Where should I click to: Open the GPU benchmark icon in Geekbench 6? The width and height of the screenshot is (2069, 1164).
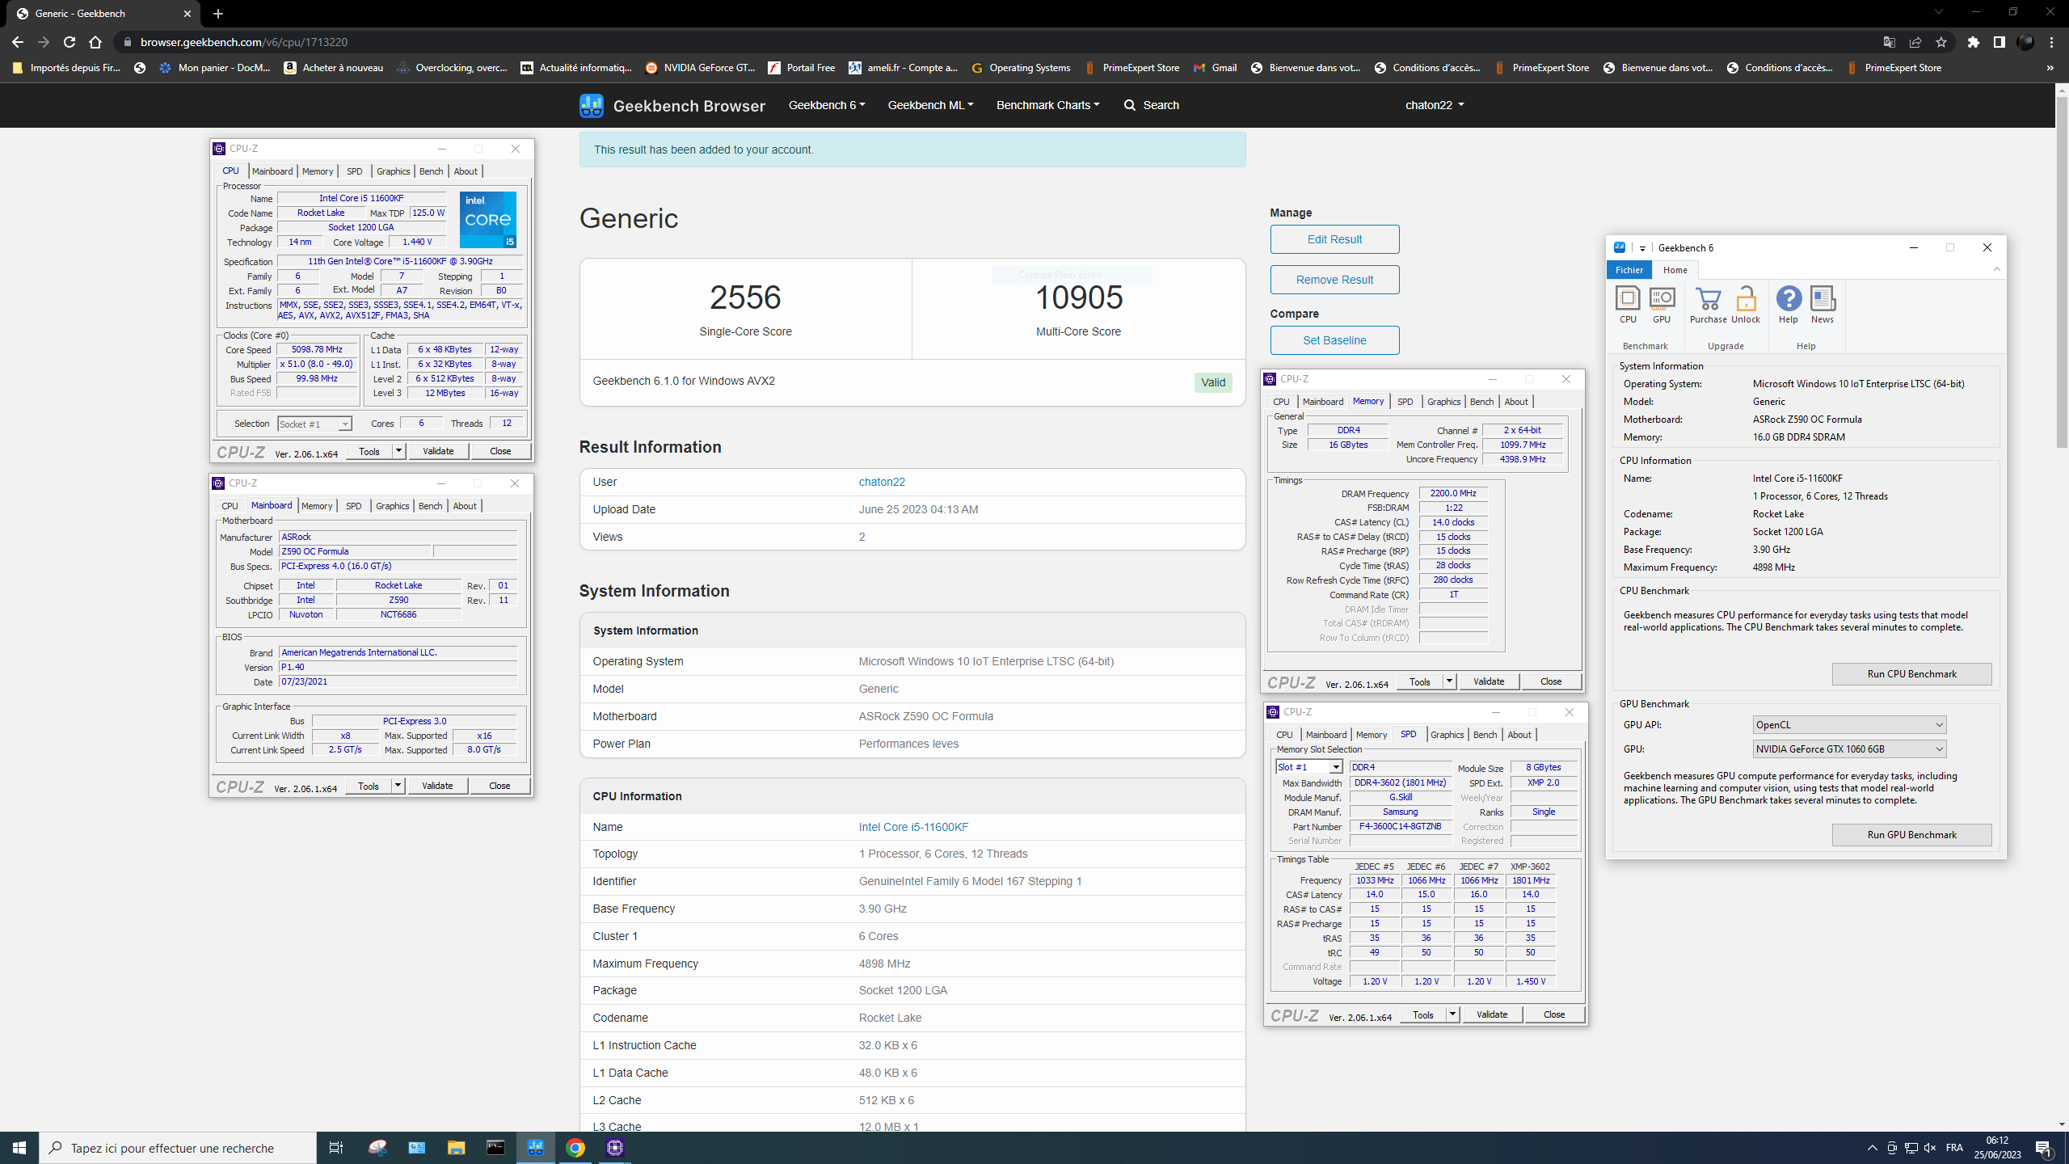(x=1661, y=305)
